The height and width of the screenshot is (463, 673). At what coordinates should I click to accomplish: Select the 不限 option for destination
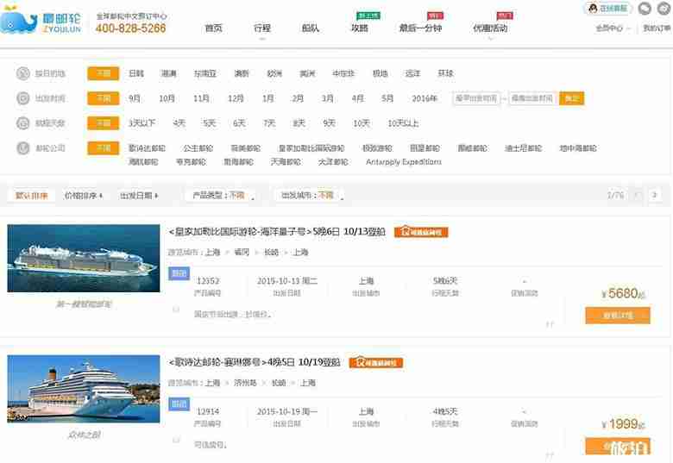pos(103,73)
